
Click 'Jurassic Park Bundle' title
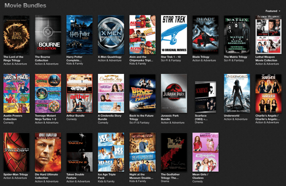click(170, 117)
